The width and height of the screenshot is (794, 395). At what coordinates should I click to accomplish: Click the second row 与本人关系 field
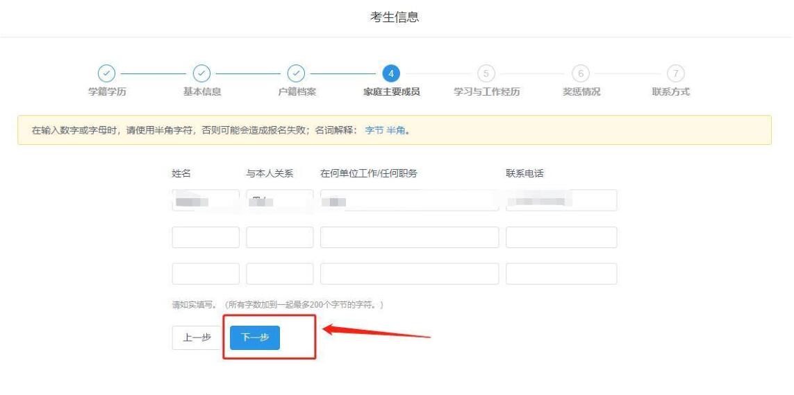pyautogui.click(x=279, y=237)
